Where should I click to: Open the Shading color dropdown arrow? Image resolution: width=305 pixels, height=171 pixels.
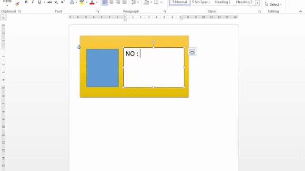click(151, 2)
